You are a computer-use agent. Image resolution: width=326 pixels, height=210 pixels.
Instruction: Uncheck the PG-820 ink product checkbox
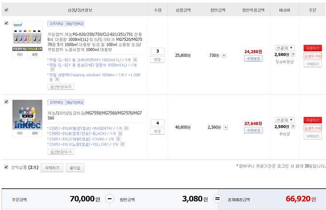coord(6,23)
